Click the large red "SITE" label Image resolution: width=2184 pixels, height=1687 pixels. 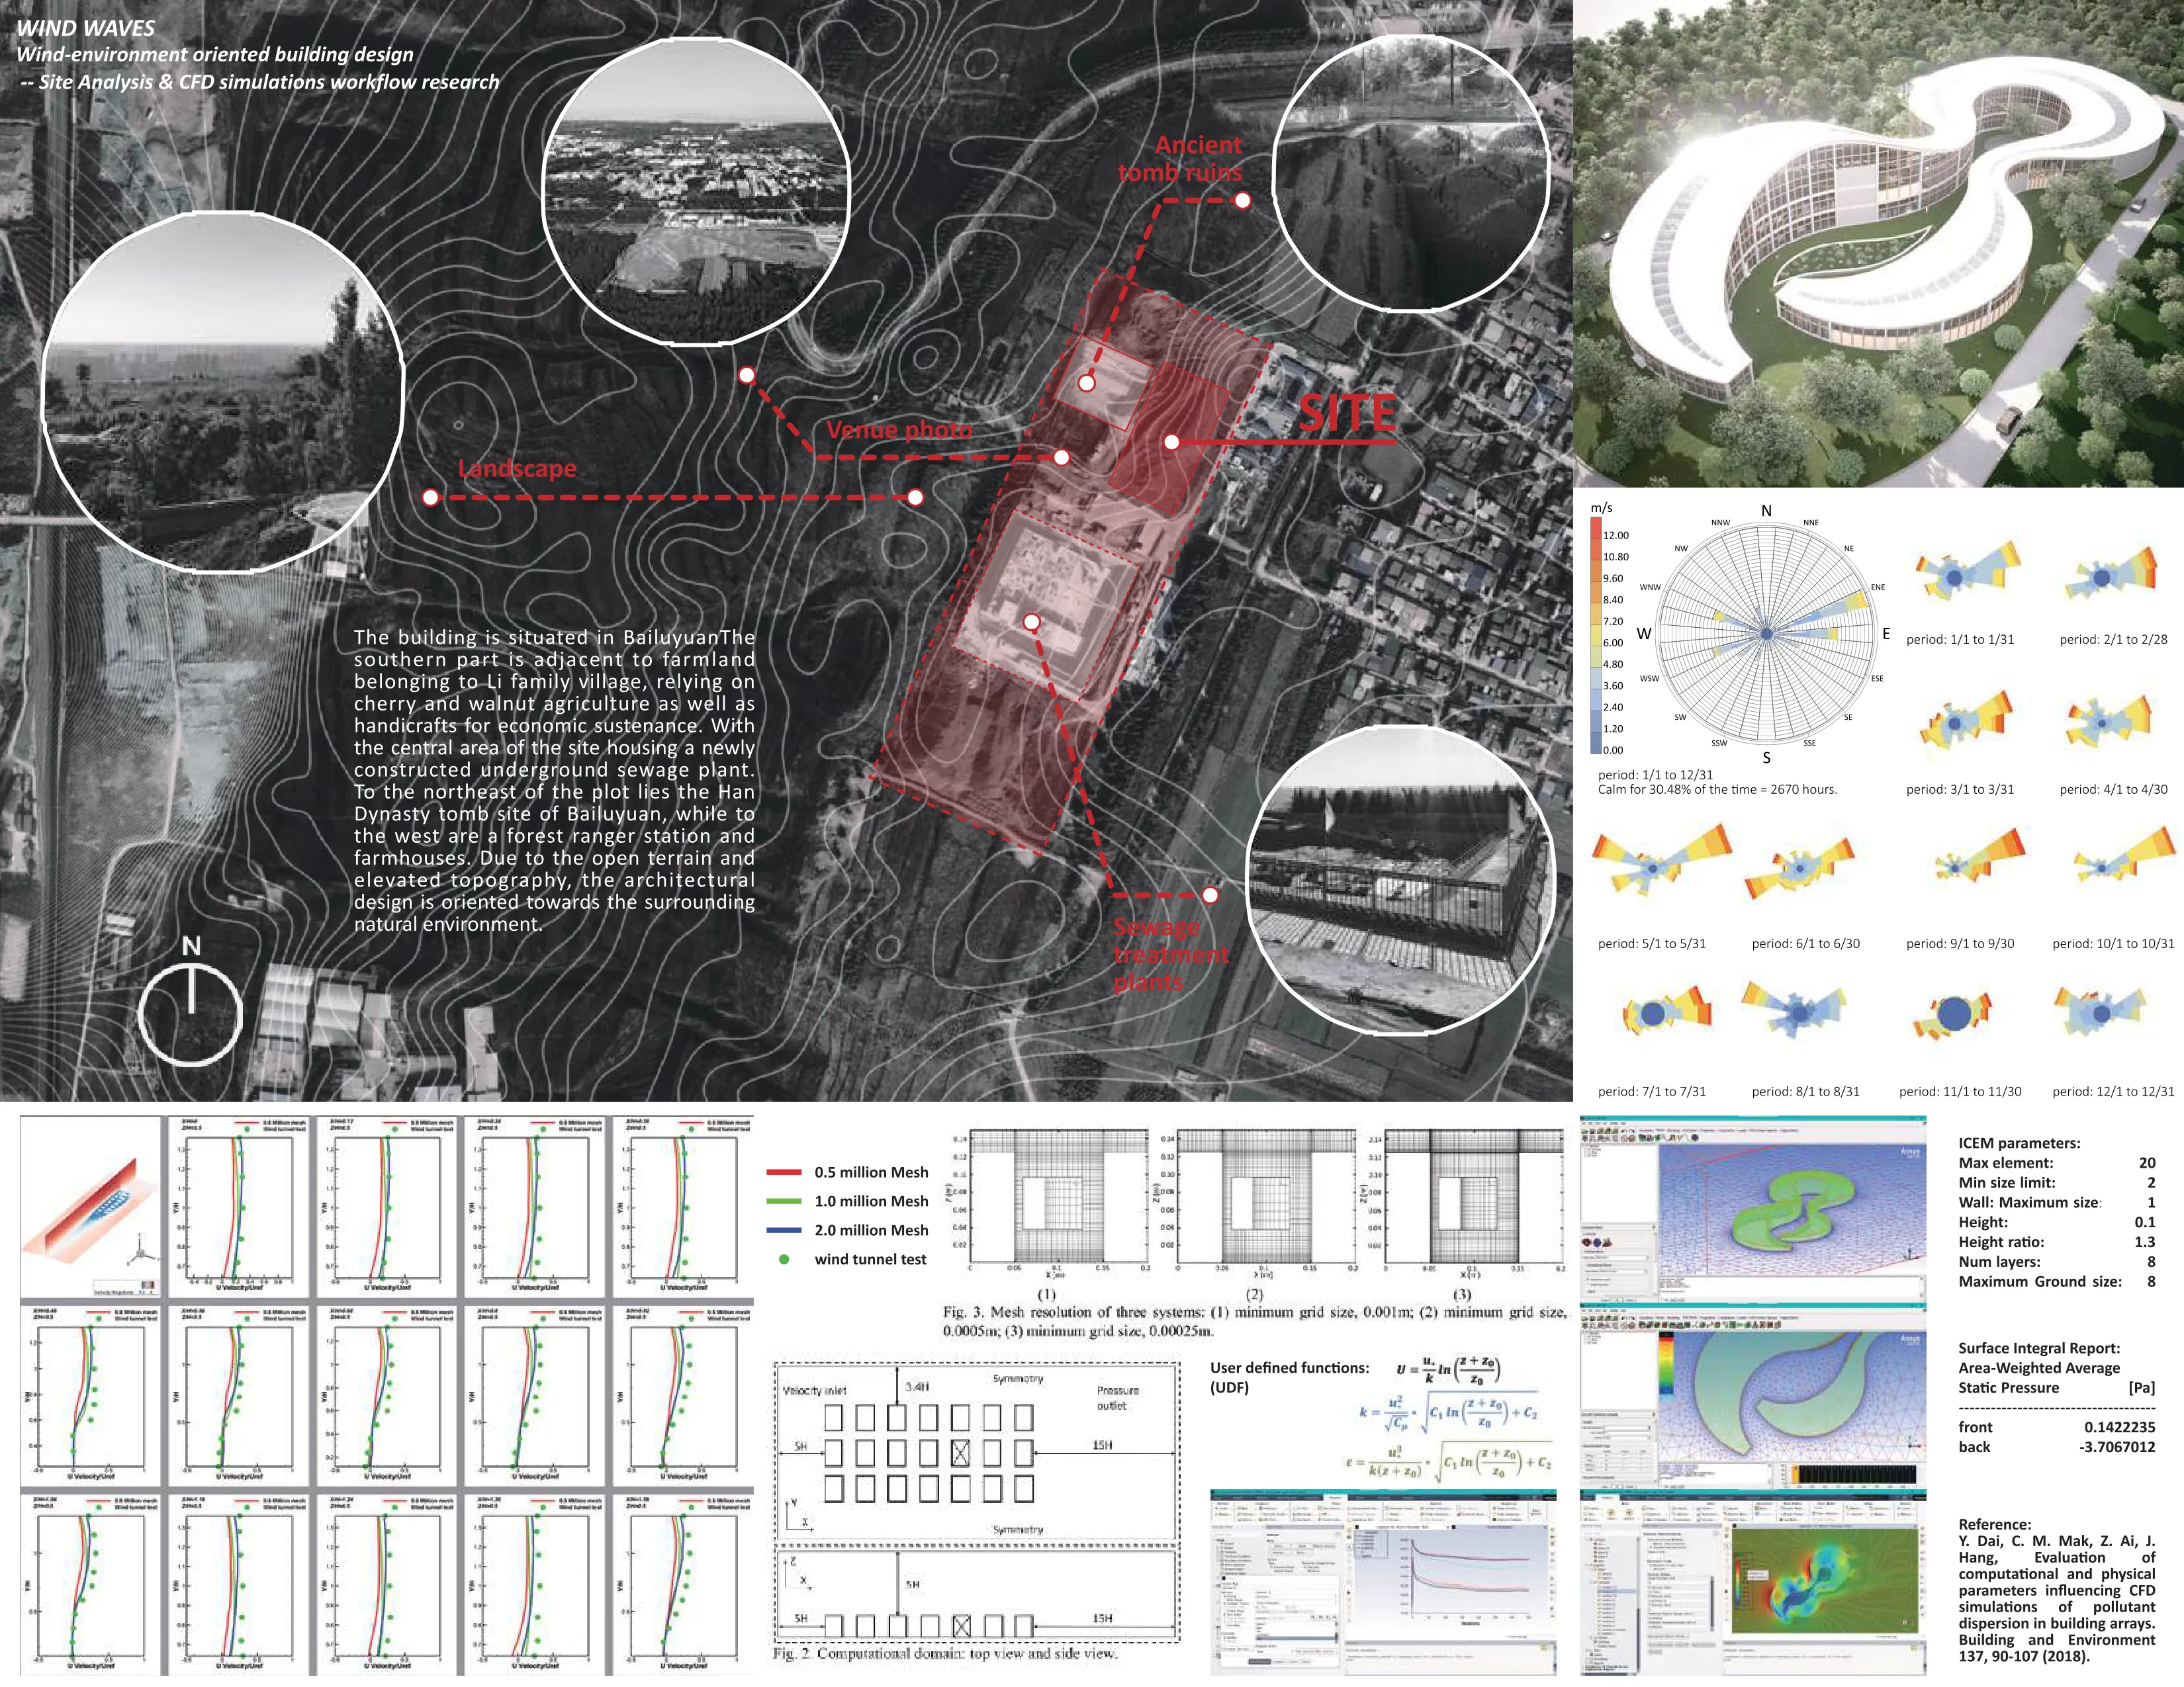click(x=1346, y=413)
